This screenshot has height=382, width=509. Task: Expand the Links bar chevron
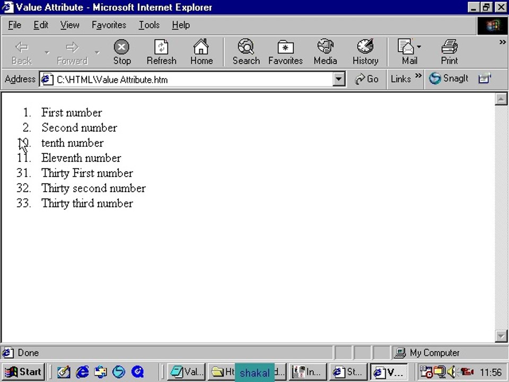point(418,76)
